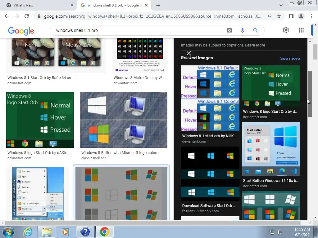Close the windows shell 8.1 orb tab
The height and width of the screenshot is (238, 318).
click(x=146, y=5)
